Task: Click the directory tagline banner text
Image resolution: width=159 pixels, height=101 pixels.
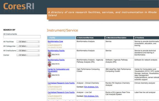Action: click(x=102, y=14)
